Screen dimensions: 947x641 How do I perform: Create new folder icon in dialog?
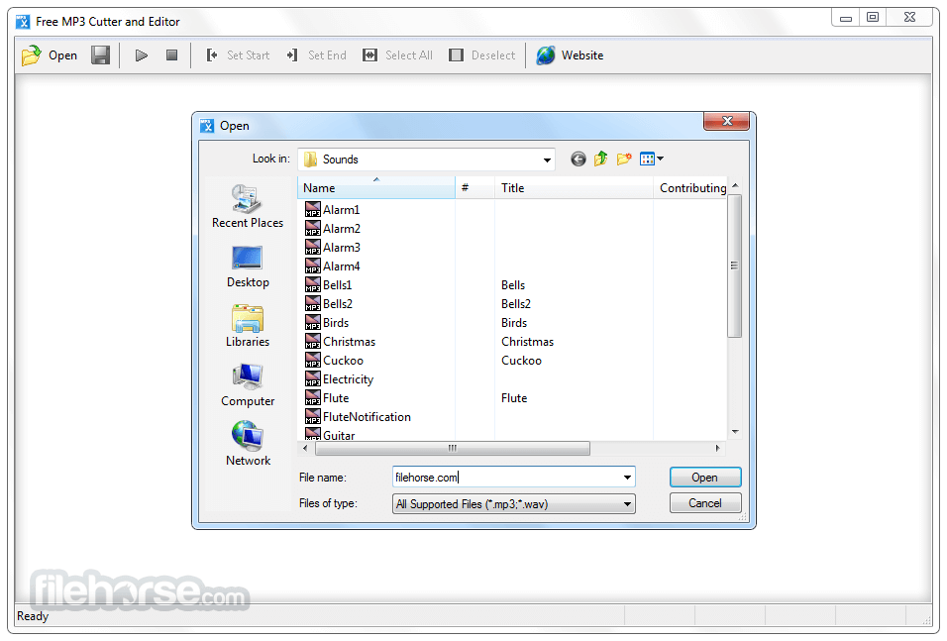coord(624,159)
